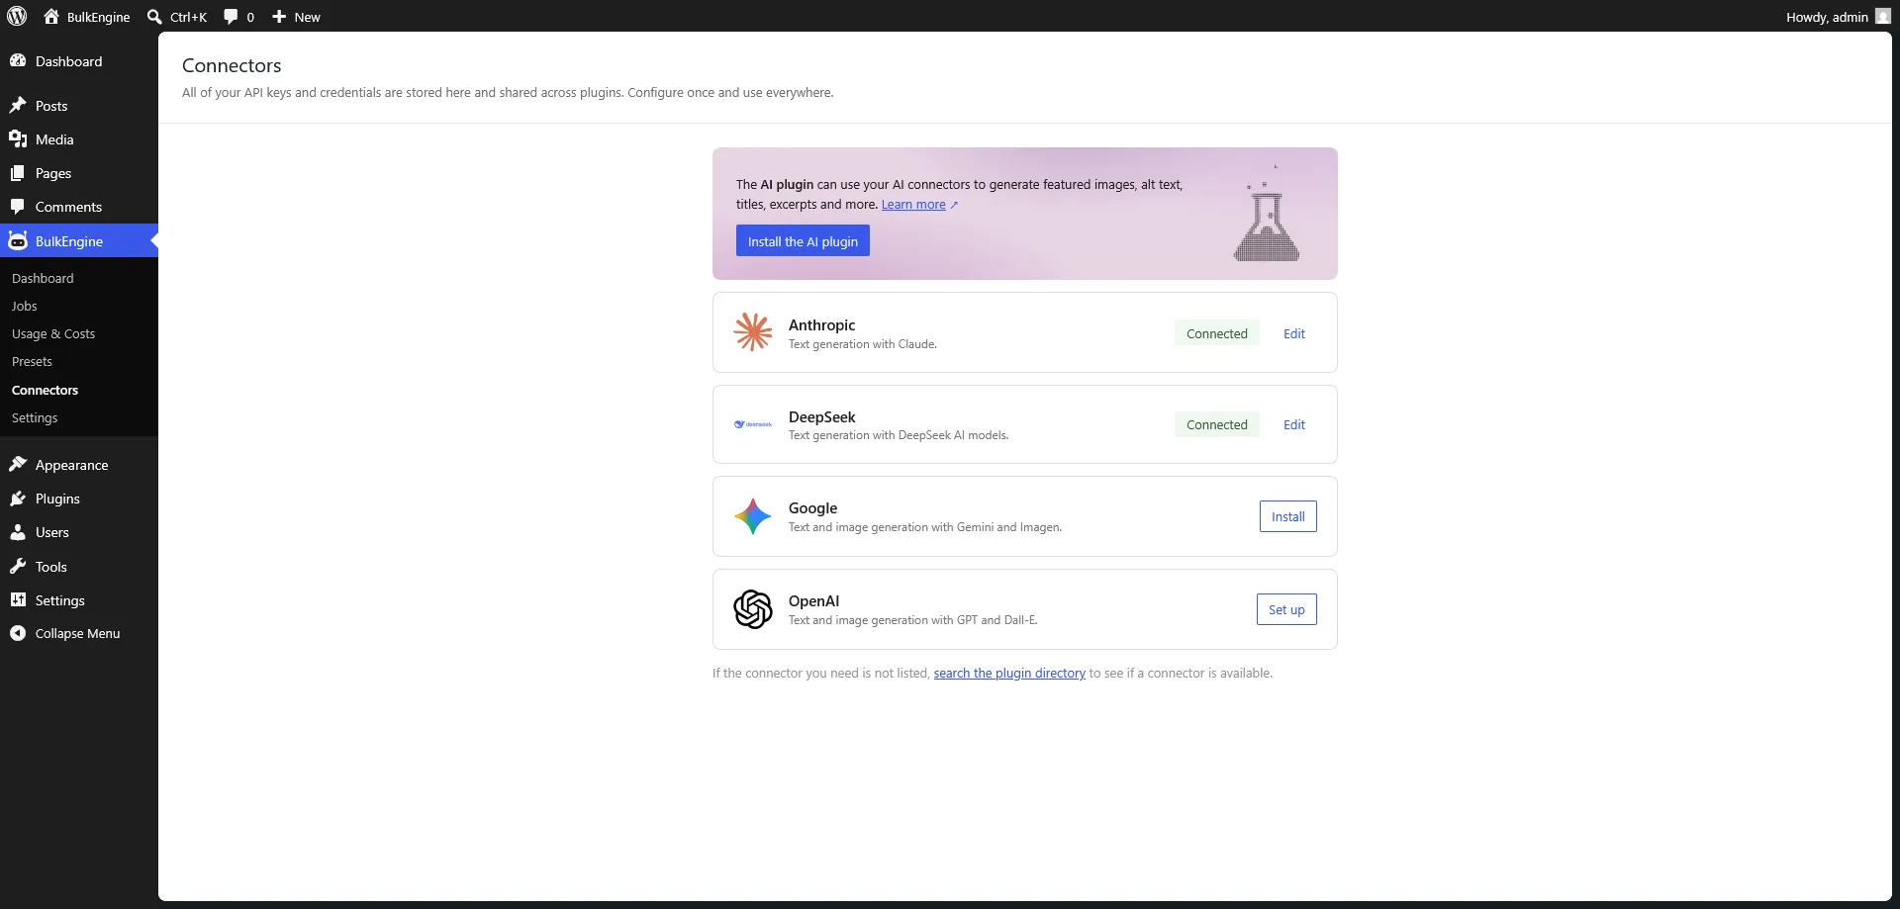This screenshot has width=1900, height=909.
Task: Click the Dashboard gauge icon in sidebar
Action: [18, 60]
